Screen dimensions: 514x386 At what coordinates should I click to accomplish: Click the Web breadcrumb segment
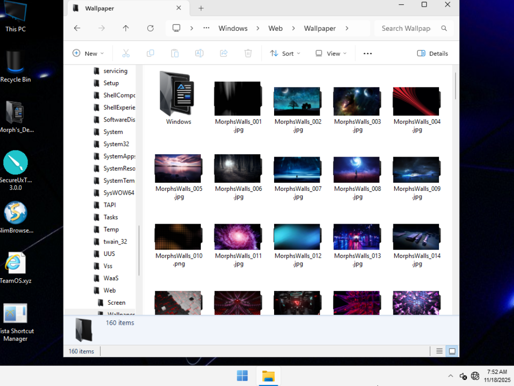[x=276, y=28]
